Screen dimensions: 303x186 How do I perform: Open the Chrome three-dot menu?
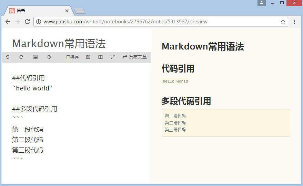pyautogui.click(x=294, y=22)
